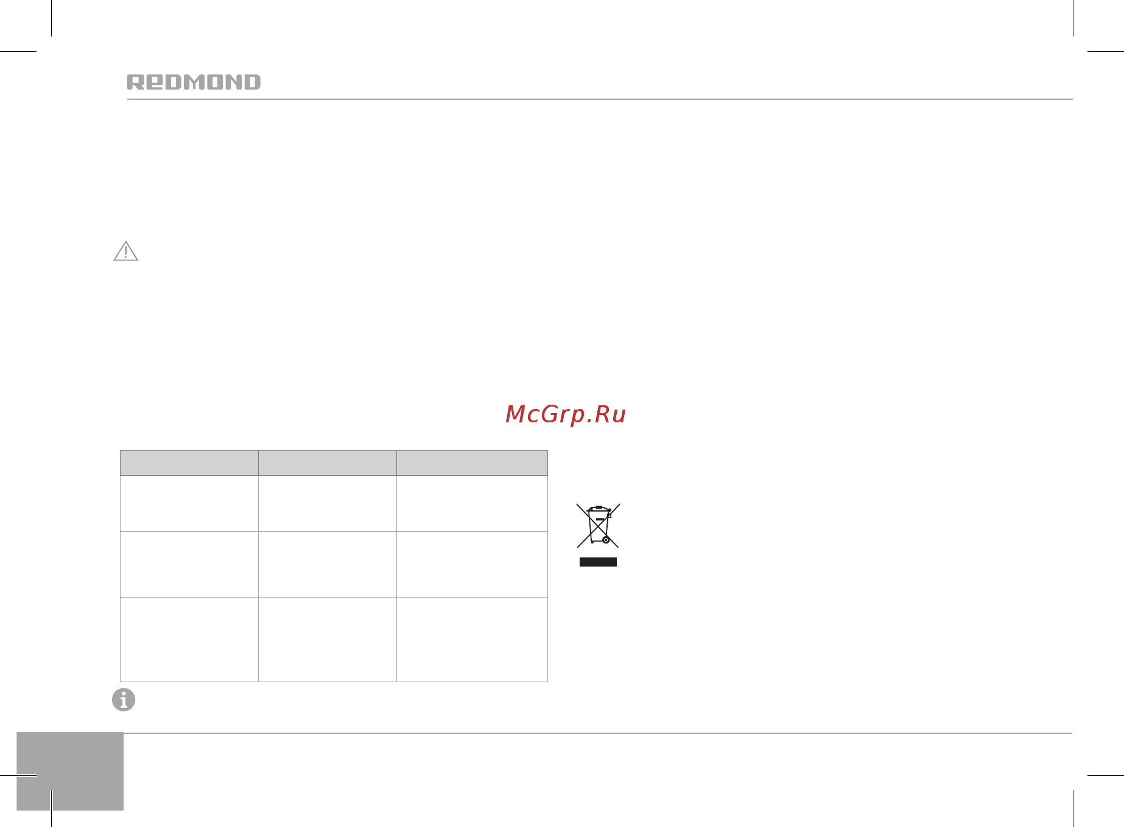Click the warning triangle exclamation icon
Screen dimensions: 1124x827
click(x=126, y=251)
